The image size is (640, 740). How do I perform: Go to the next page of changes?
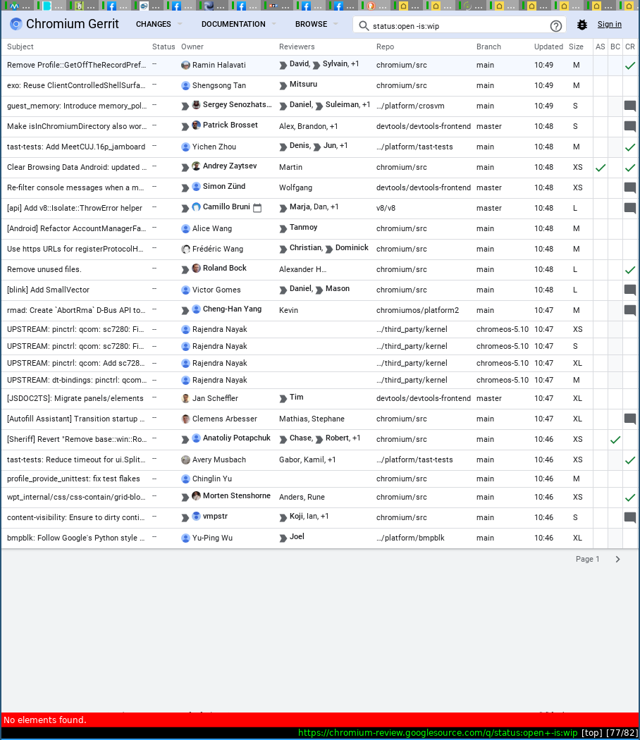click(617, 559)
